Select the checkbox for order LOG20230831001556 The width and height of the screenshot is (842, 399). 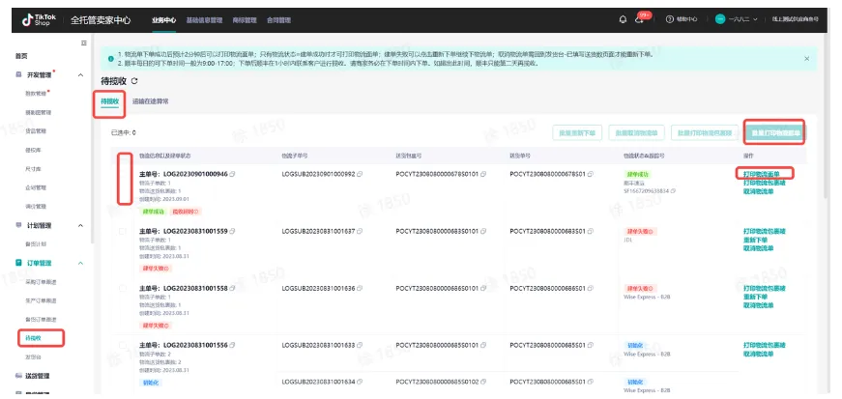click(123, 345)
